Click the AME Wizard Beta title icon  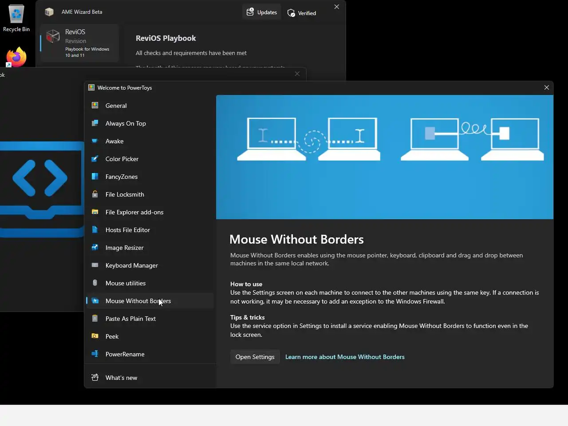(x=49, y=12)
